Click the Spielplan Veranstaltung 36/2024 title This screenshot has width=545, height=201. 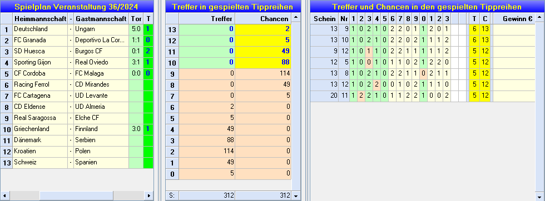pos(77,7)
